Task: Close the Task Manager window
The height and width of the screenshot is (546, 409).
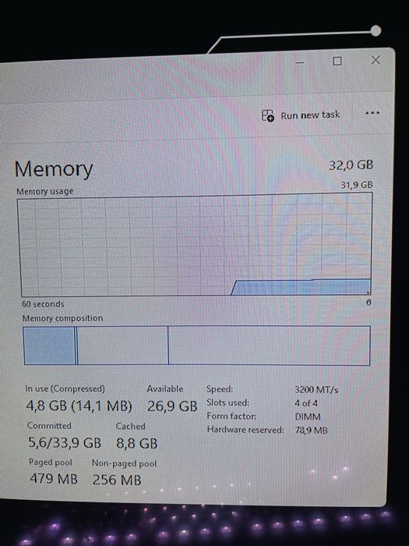Action: click(376, 60)
